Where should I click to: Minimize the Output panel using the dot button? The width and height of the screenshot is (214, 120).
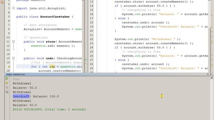click(x=211, y=74)
